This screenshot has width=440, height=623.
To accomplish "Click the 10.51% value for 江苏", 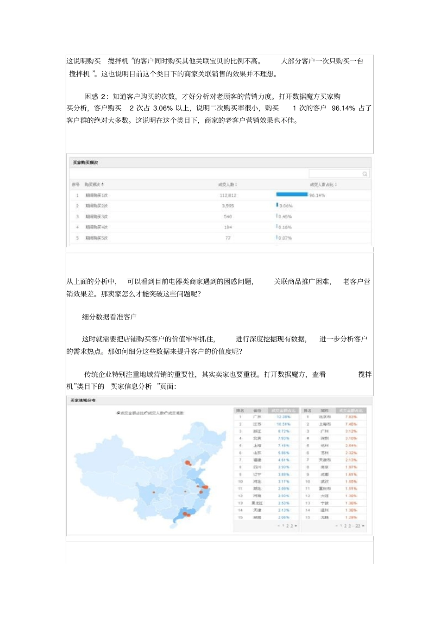I will (283, 424).
